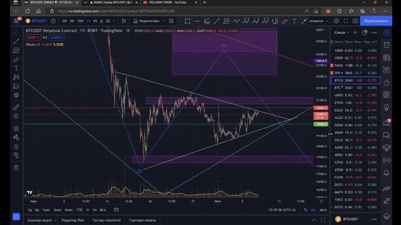
Task: Expand the timeframe dropdown arrow
Action: [114, 21]
